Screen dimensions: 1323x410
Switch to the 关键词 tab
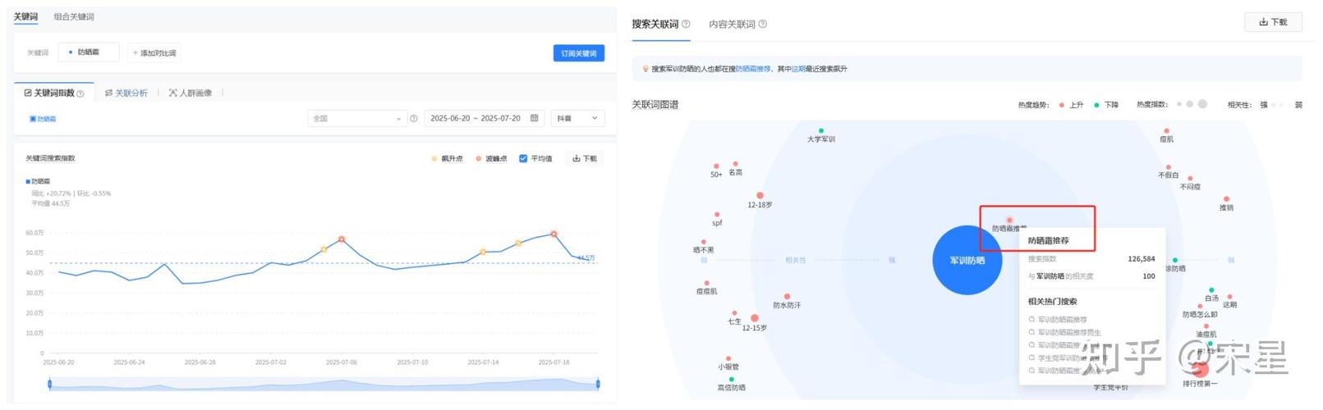pyautogui.click(x=25, y=16)
